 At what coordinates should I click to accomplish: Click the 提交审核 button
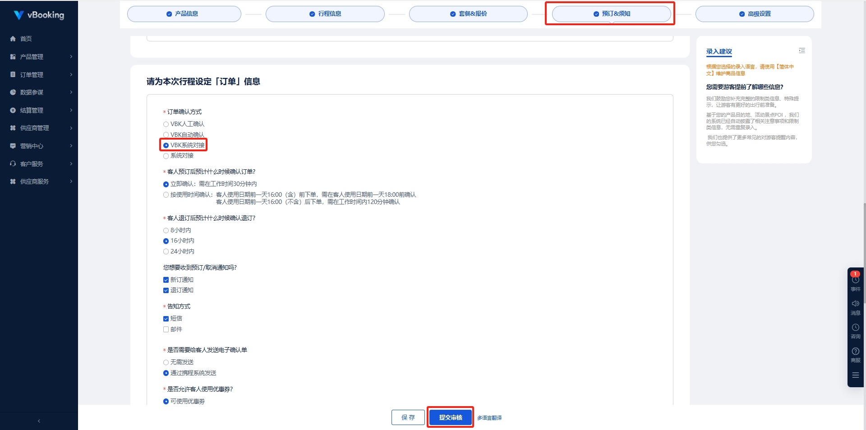click(450, 417)
